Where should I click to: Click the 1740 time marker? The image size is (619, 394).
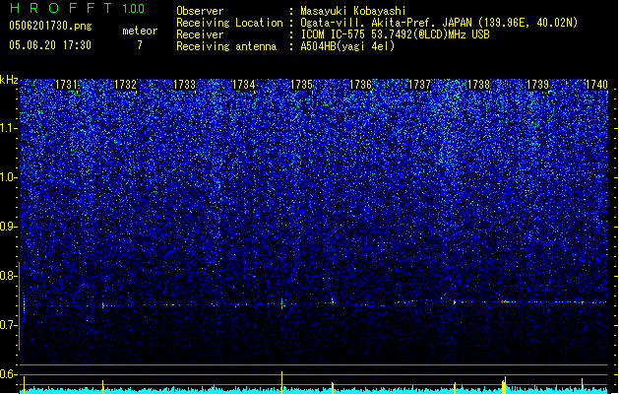pos(596,85)
